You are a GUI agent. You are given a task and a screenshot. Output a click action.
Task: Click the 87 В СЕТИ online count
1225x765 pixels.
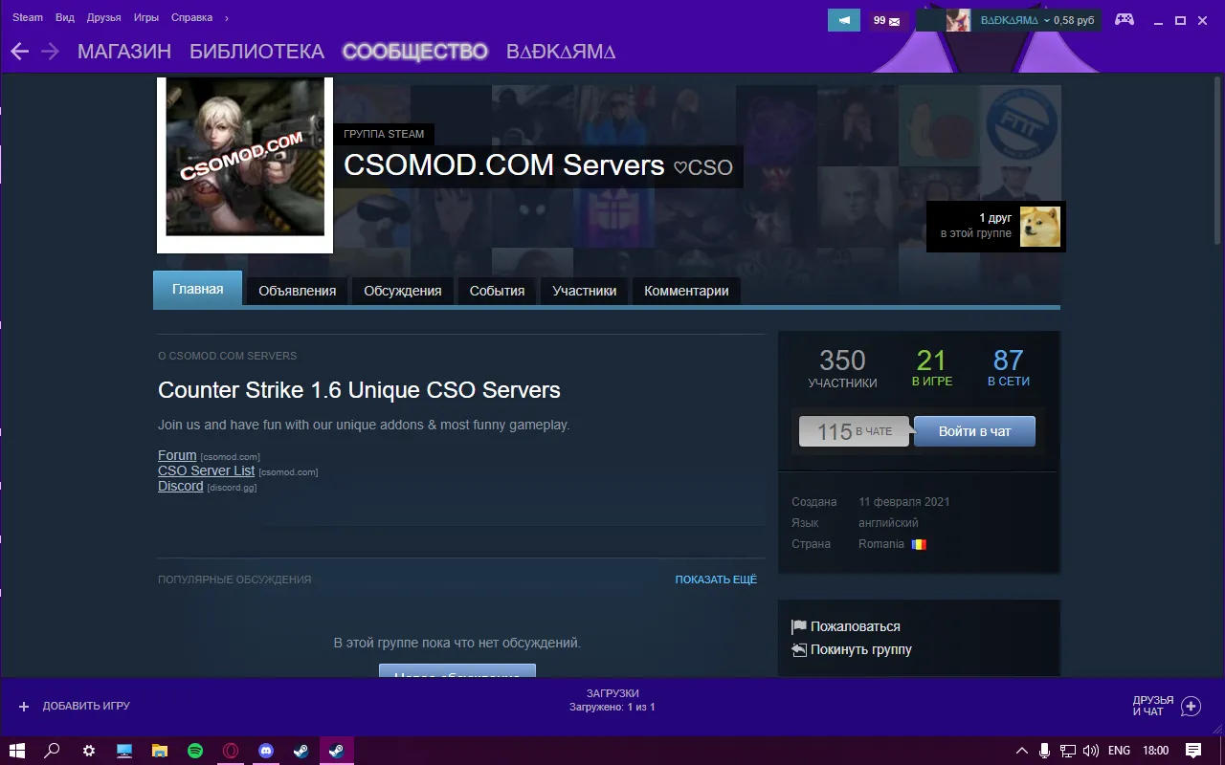click(1009, 368)
